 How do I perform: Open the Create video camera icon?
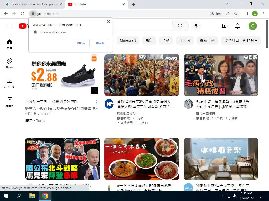tap(225, 26)
